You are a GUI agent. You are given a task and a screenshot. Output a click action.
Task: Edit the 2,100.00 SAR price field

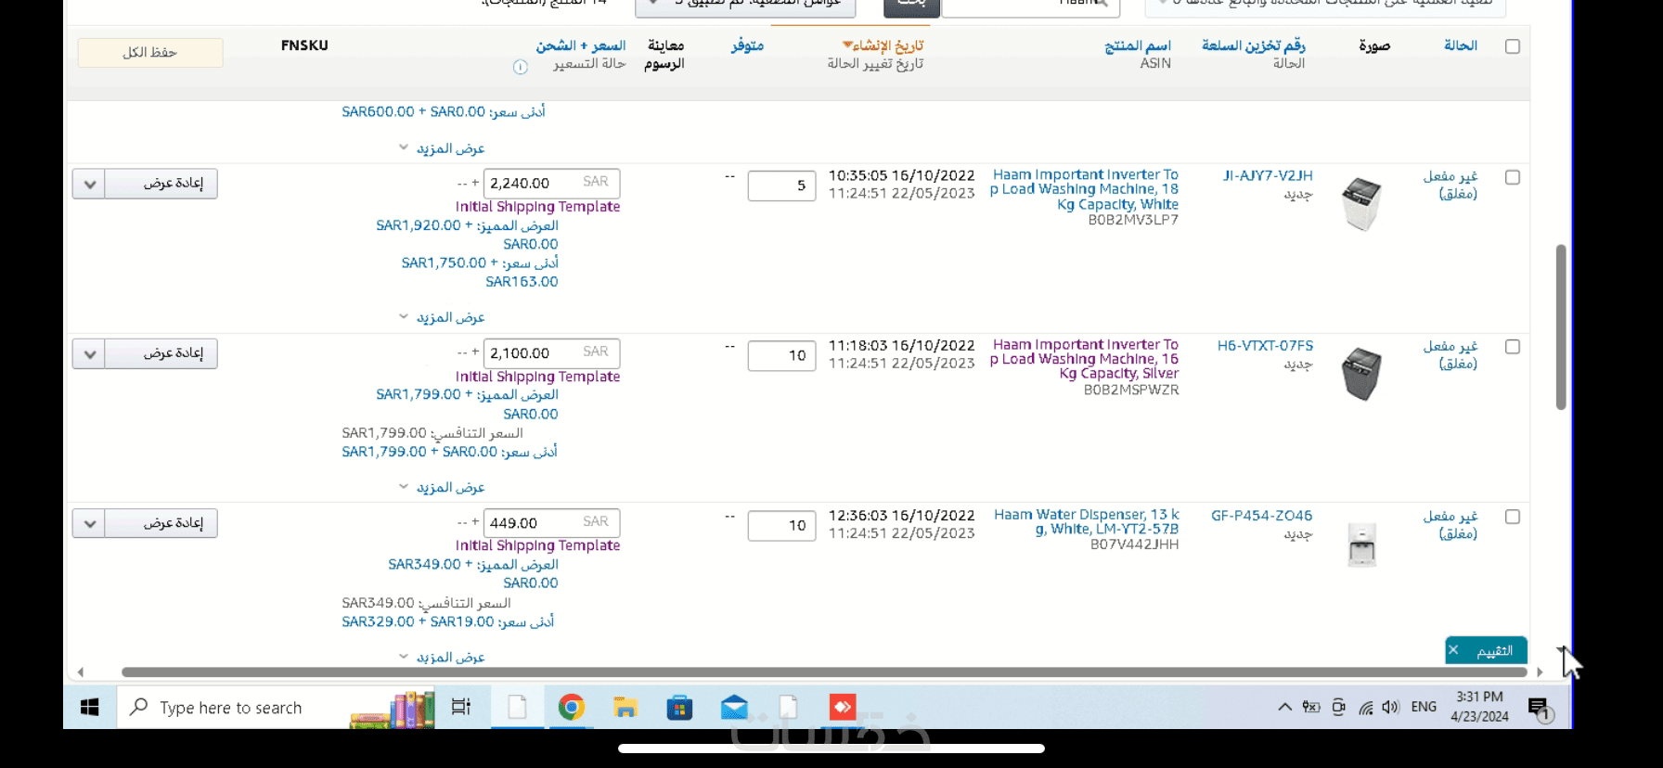coord(551,352)
